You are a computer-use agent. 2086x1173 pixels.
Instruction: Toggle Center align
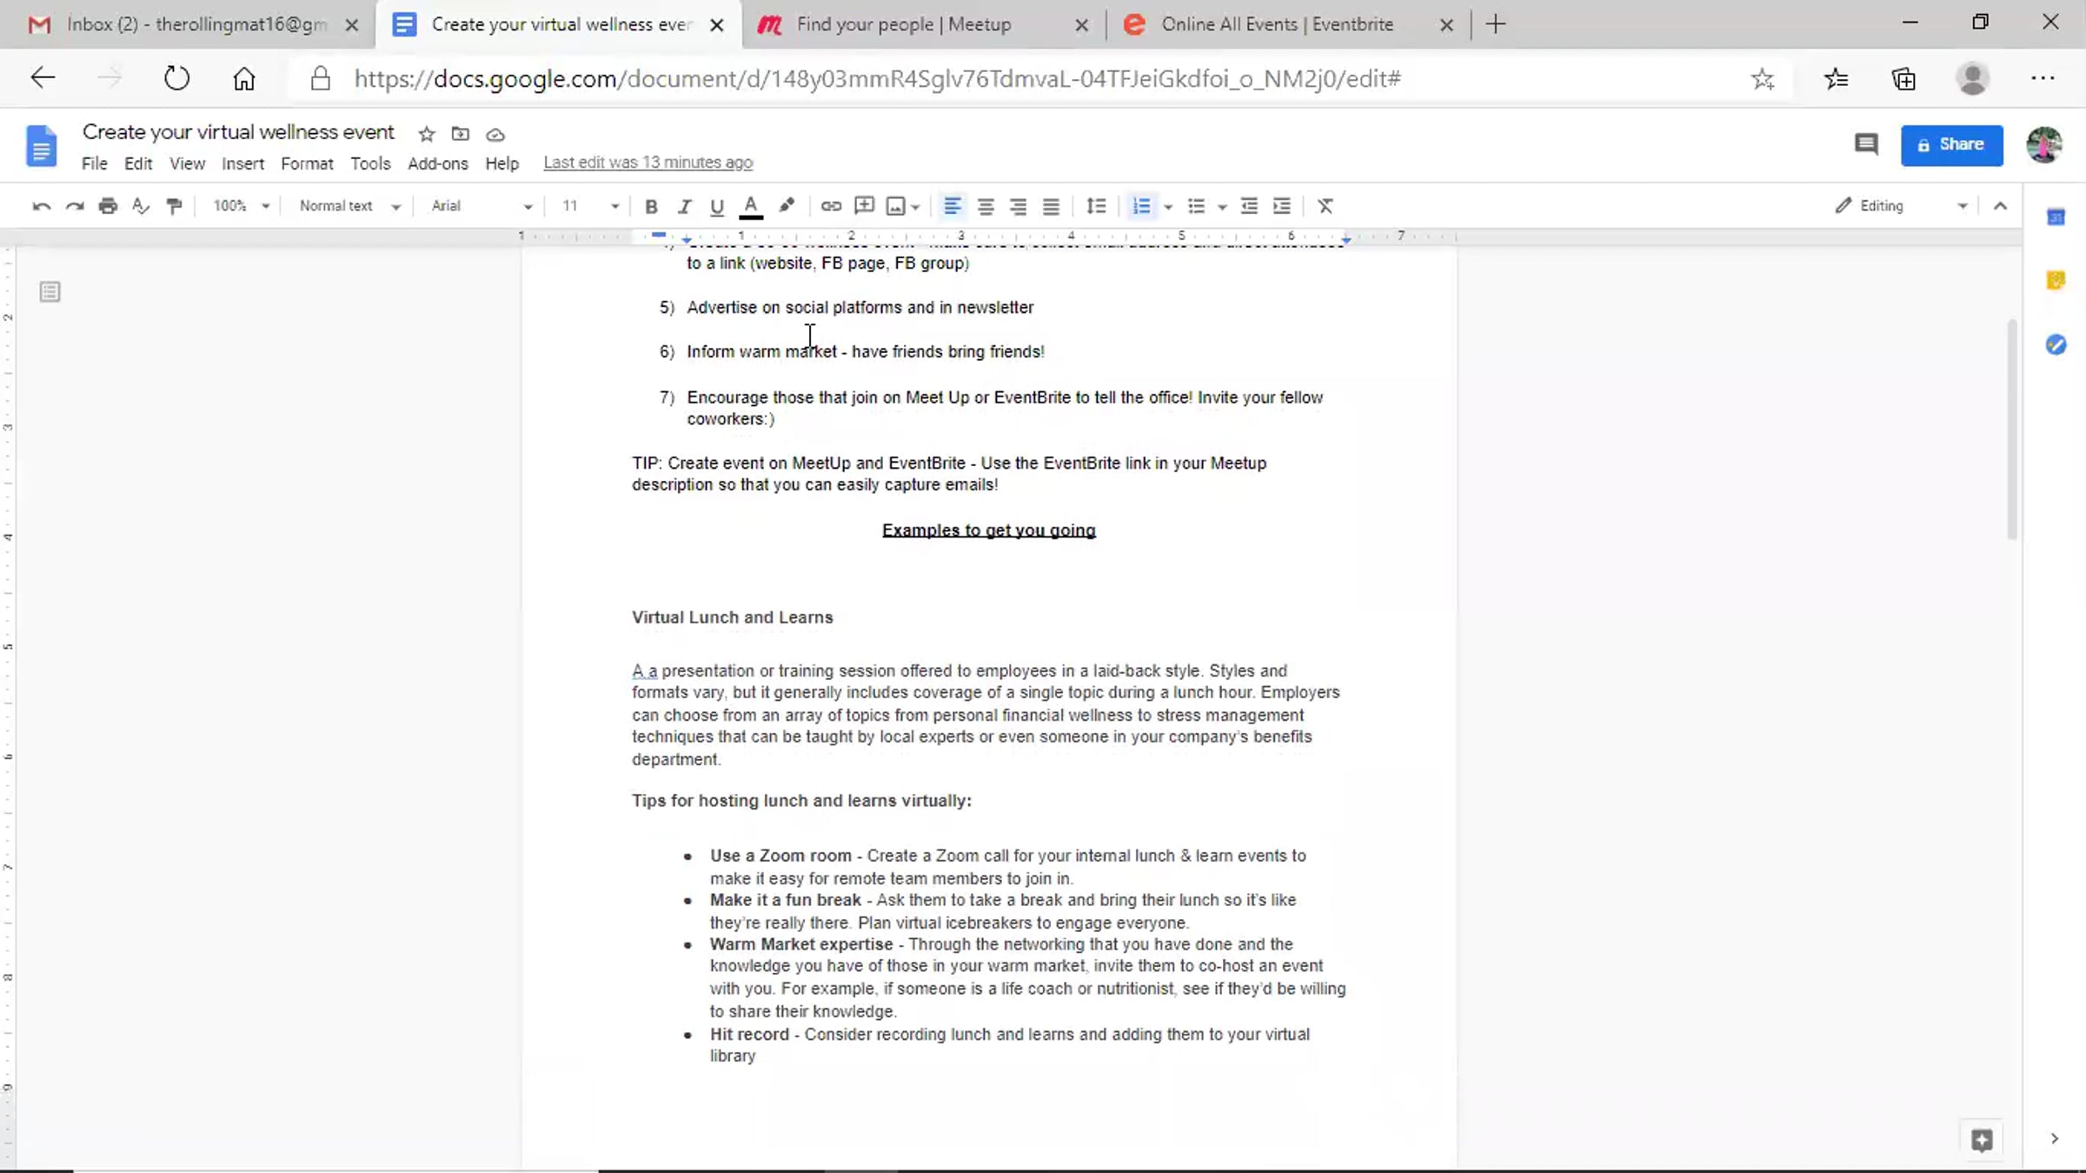click(x=985, y=206)
